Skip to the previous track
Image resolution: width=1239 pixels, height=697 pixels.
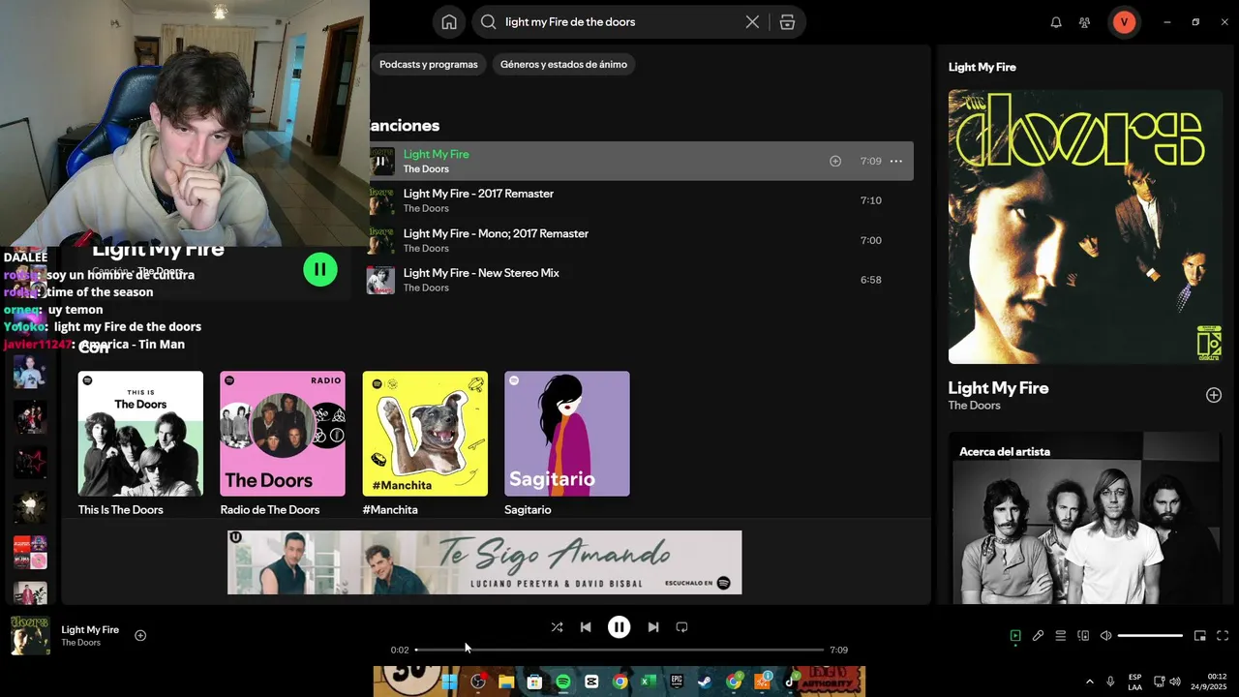586,627
